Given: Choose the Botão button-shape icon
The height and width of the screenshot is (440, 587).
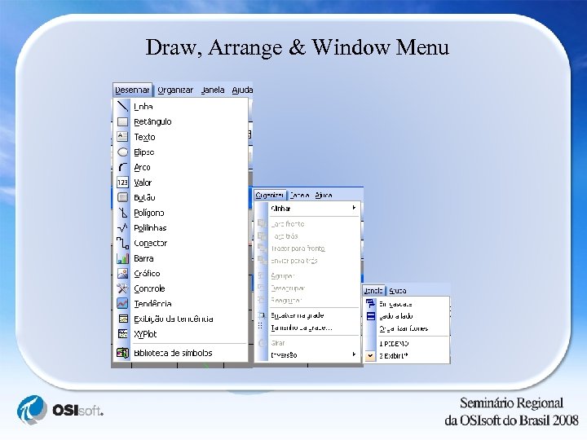Looking at the screenshot, I should [122, 197].
